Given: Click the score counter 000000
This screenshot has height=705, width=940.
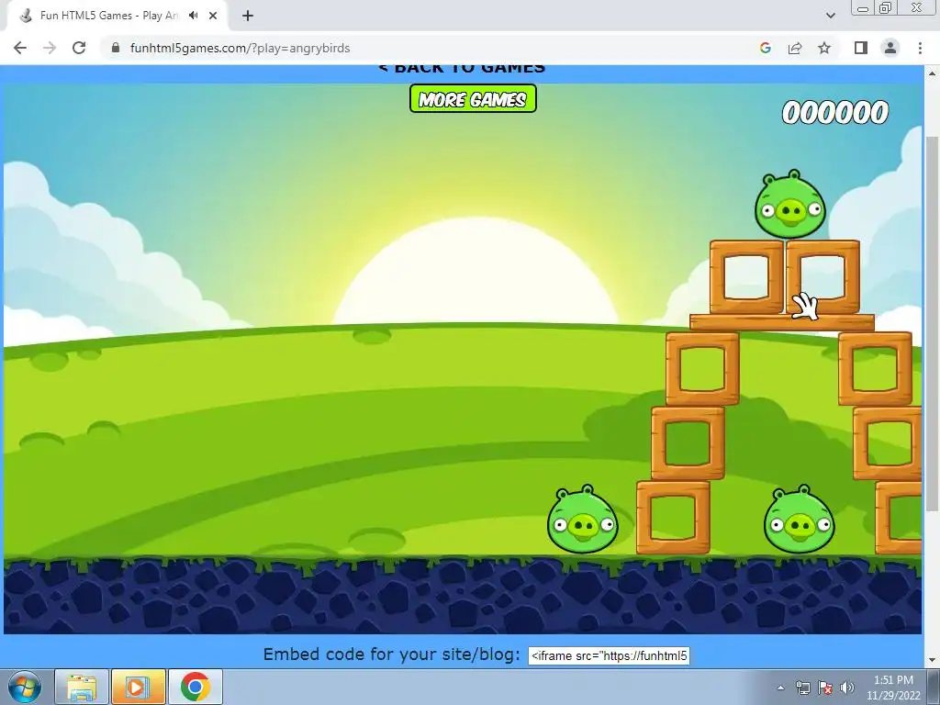Looking at the screenshot, I should 835,113.
